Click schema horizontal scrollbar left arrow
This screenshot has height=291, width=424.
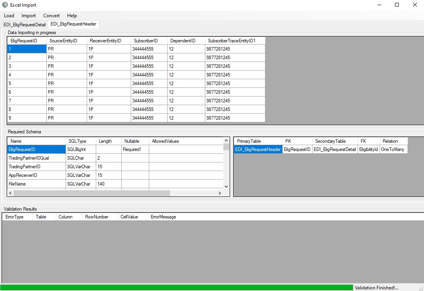[10, 193]
